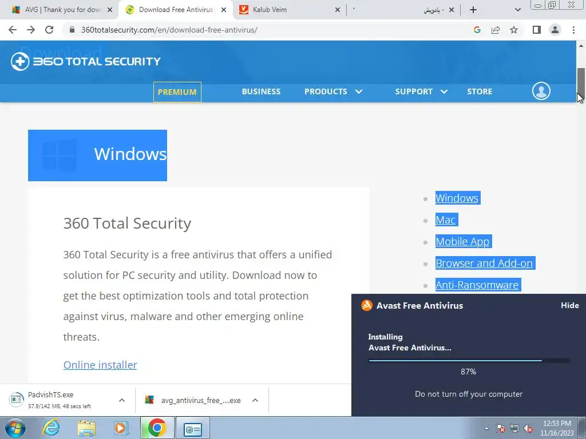This screenshot has height=439, width=586.
Task: Open network status tray icon
Action: click(x=514, y=428)
